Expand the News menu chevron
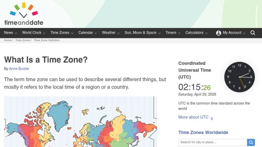 (x=16, y=33)
